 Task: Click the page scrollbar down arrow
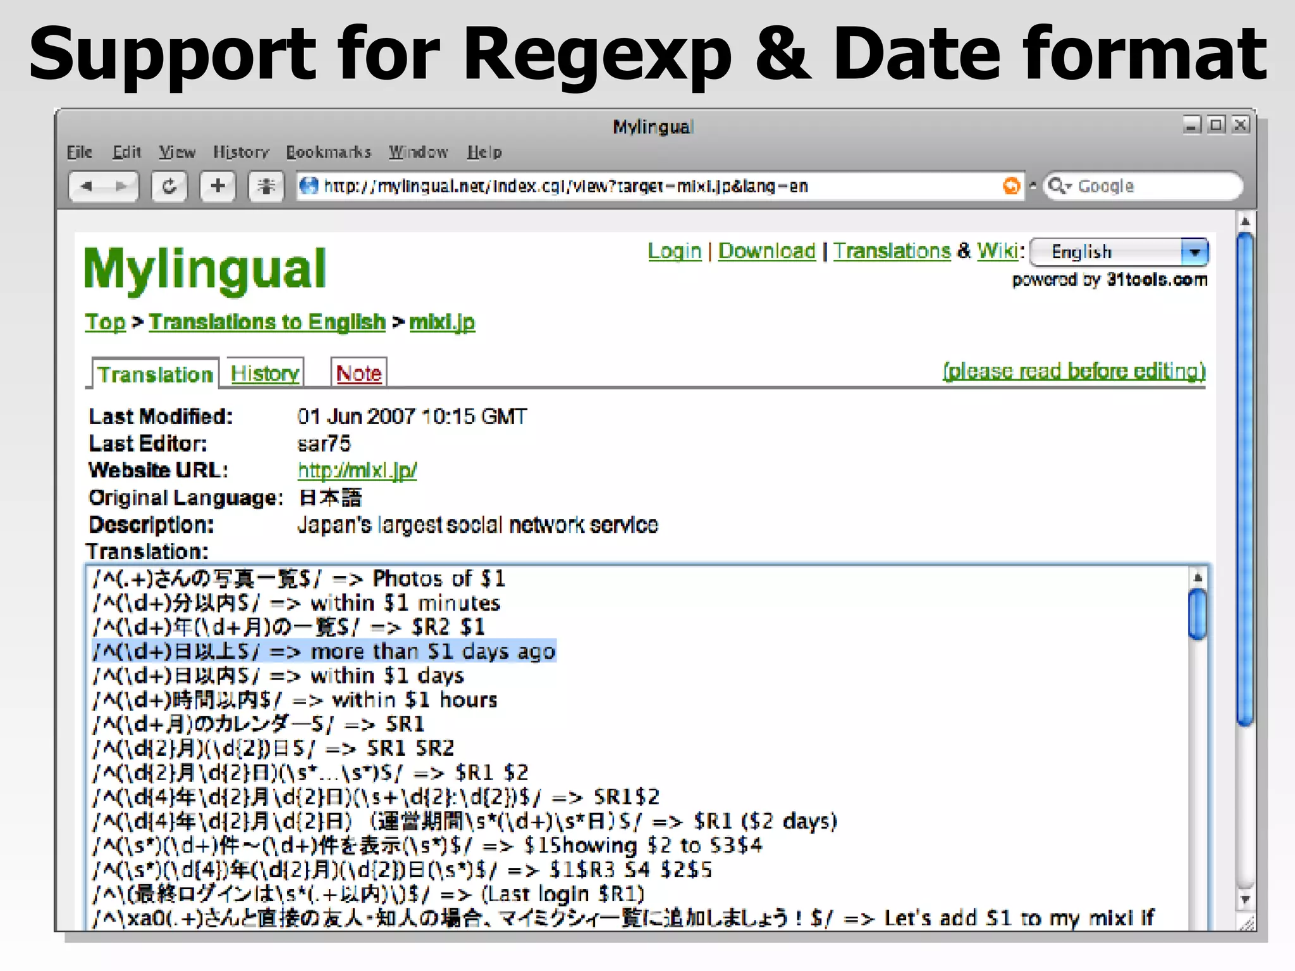tap(1244, 899)
